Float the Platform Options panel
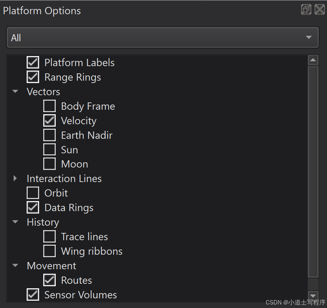The height and width of the screenshot is (308, 327). pos(306,10)
